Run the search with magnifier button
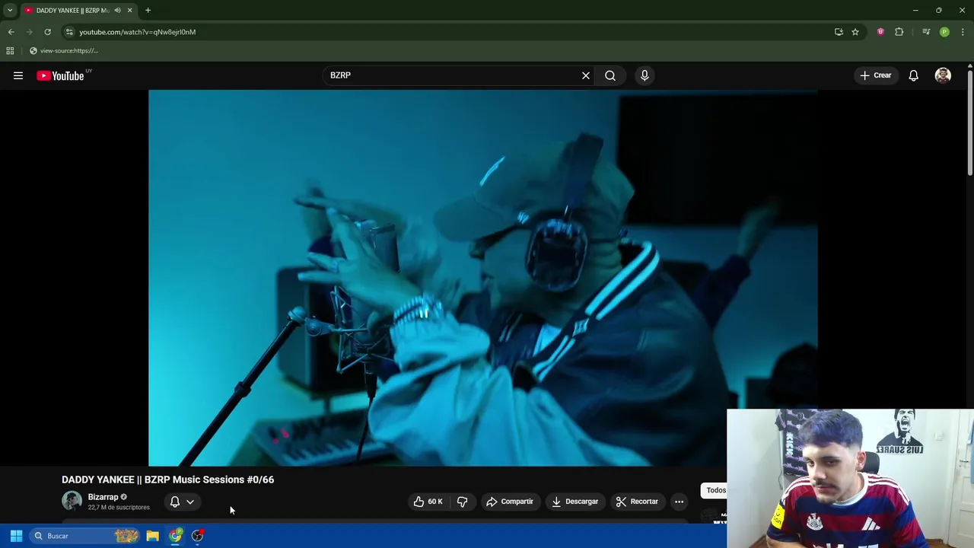The width and height of the screenshot is (974, 548). tap(610, 75)
